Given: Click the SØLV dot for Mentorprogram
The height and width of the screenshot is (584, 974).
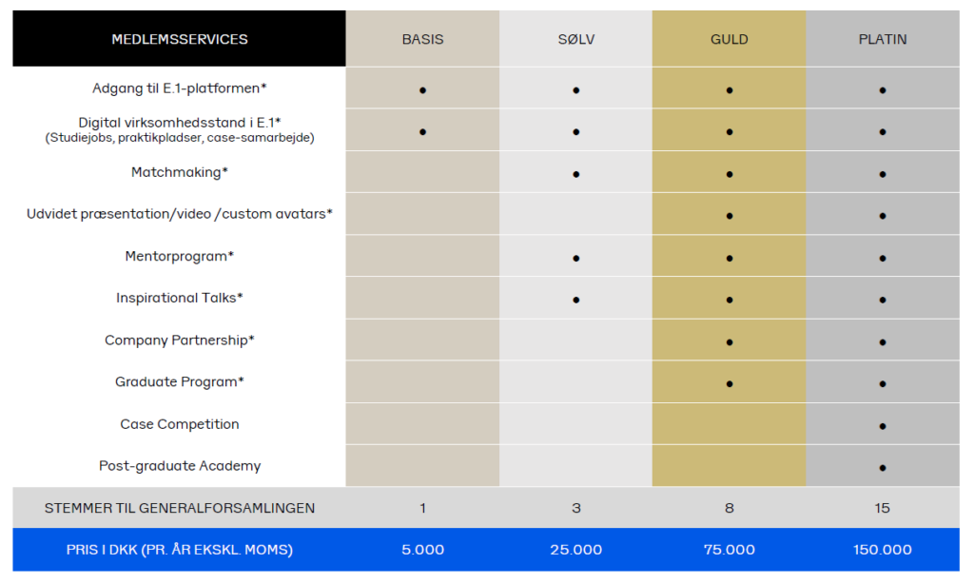Looking at the screenshot, I should pyautogui.click(x=575, y=259).
